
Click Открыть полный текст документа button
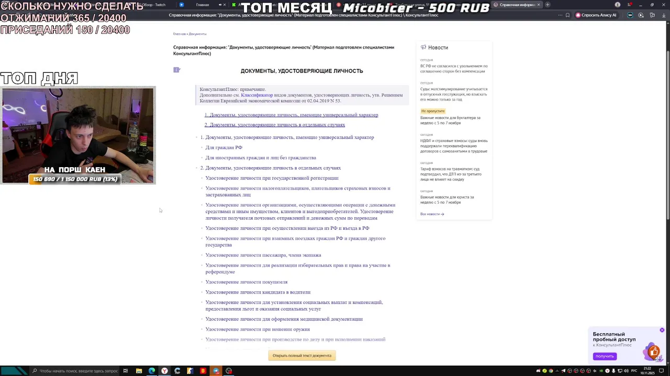(x=301, y=356)
